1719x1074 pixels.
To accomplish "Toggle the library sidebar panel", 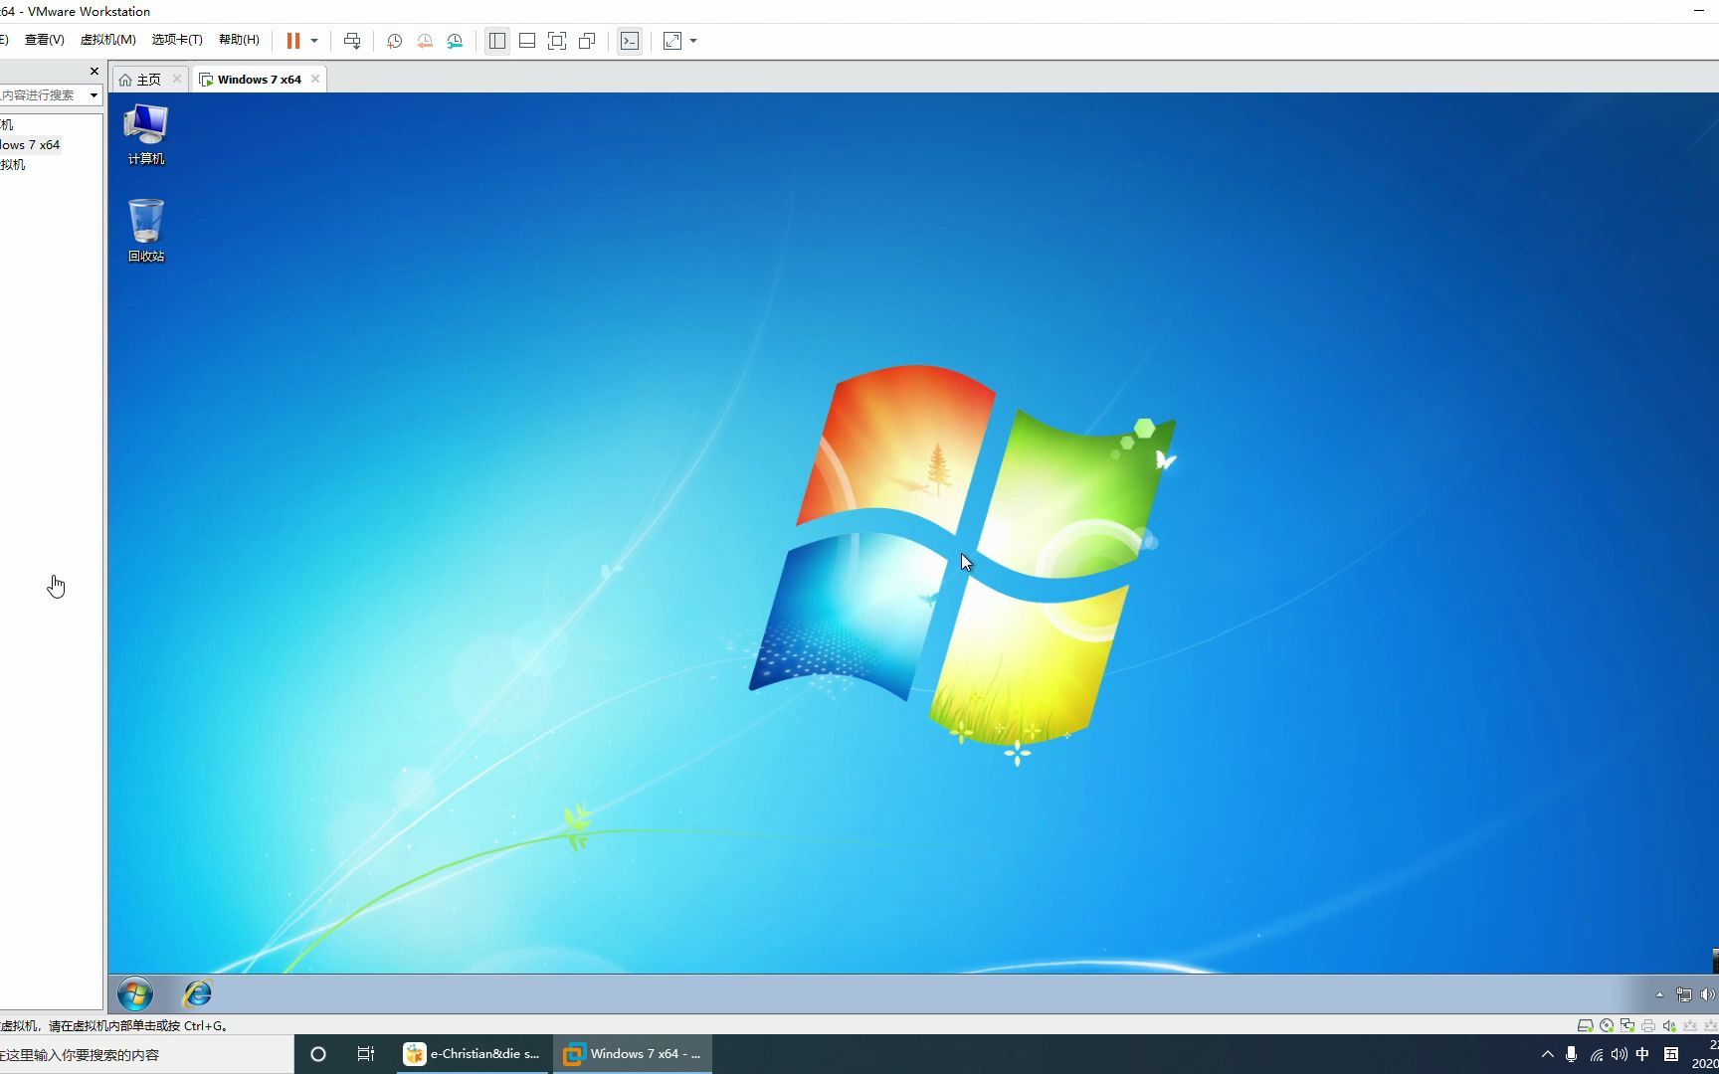I will pyautogui.click(x=497, y=41).
